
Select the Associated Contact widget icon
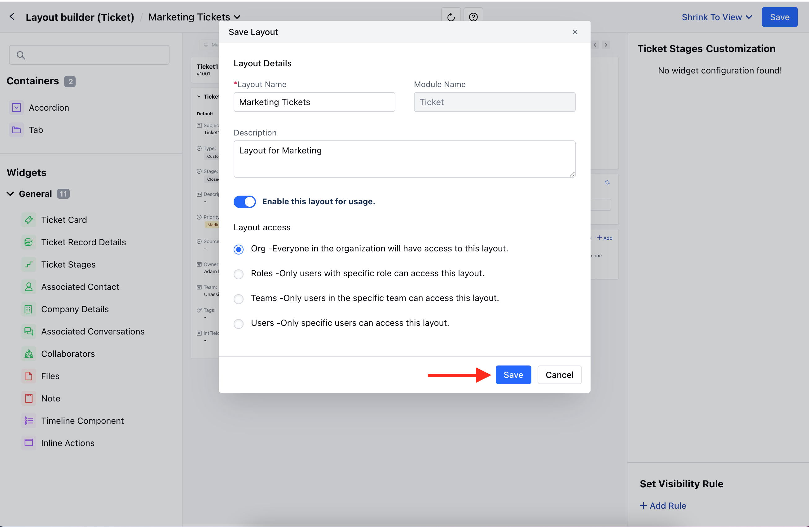pos(29,287)
